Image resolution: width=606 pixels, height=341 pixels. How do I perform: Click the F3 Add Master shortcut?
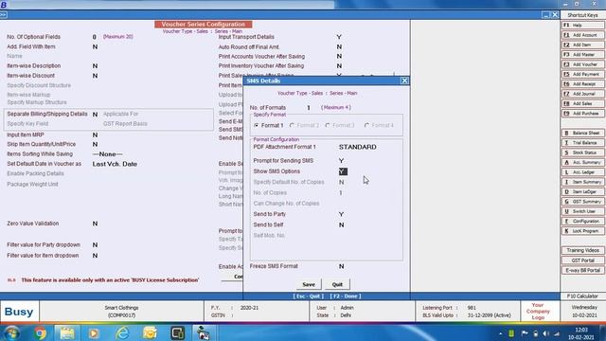pos(583,55)
